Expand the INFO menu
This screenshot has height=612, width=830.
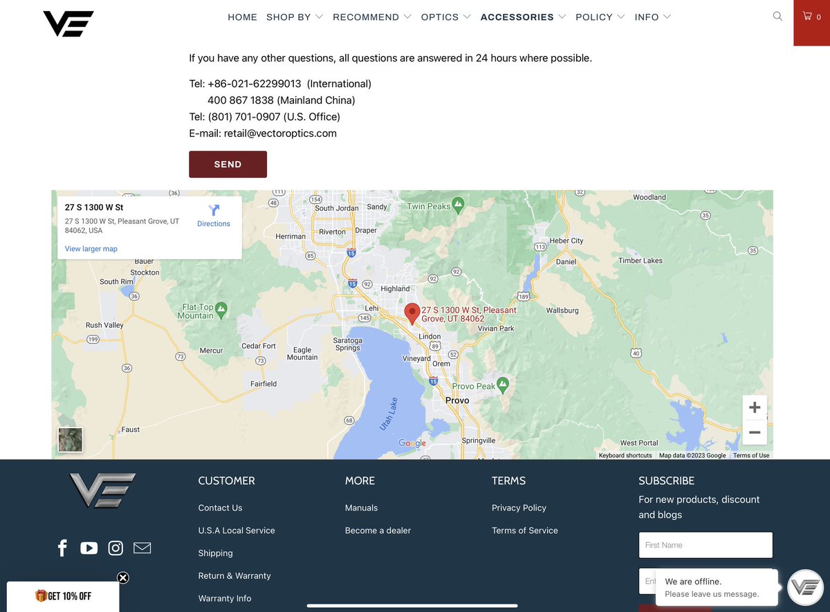[653, 17]
